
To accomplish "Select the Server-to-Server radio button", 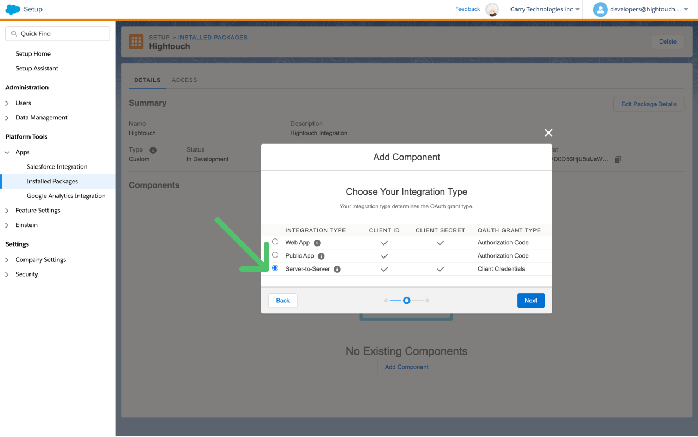I will click(x=275, y=268).
